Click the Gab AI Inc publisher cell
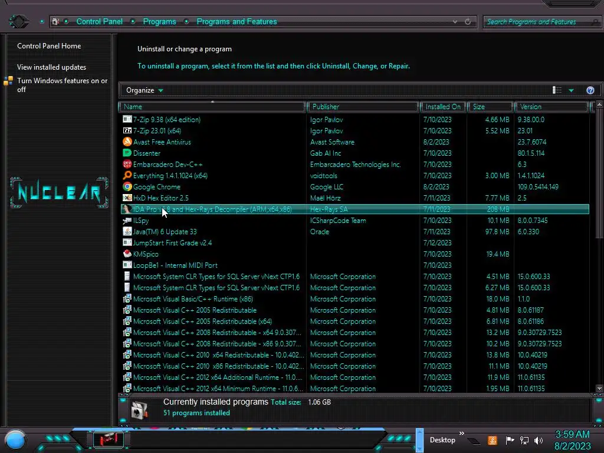 click(x=326, y=153)
